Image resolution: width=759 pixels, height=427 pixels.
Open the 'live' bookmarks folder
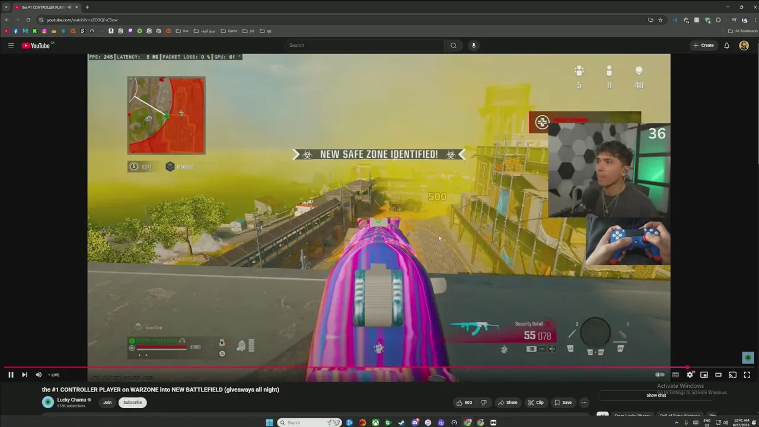[x=182, y=31]
